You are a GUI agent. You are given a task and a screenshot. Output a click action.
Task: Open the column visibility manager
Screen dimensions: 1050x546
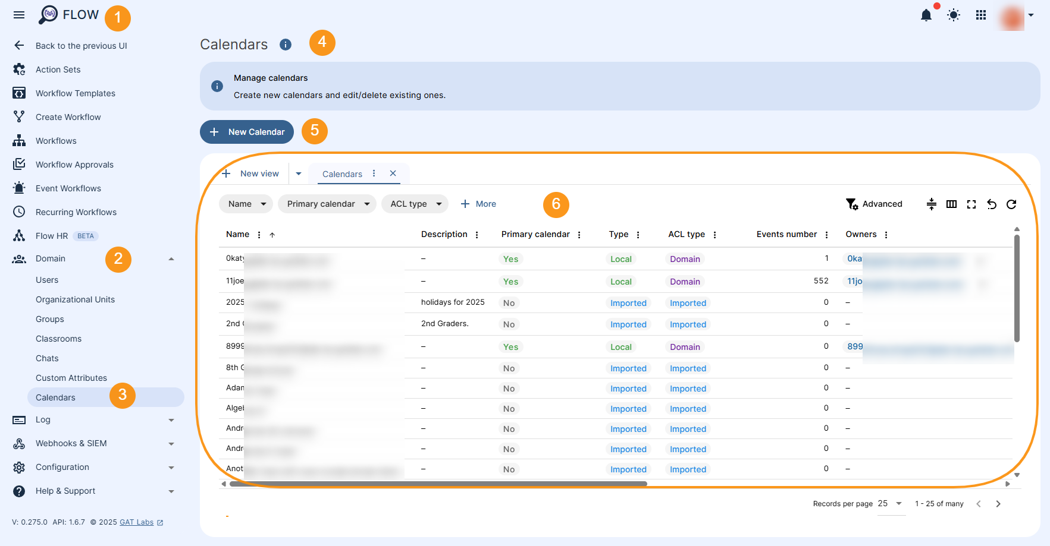coord(951,204)
